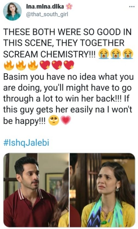Open left photo of man in maroon polo

36,190
